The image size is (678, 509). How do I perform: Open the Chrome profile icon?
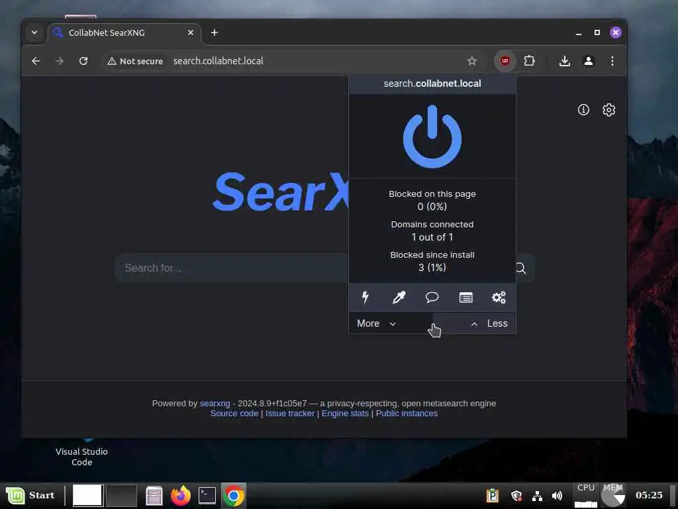pyautogui.click(x=589, y=61)
